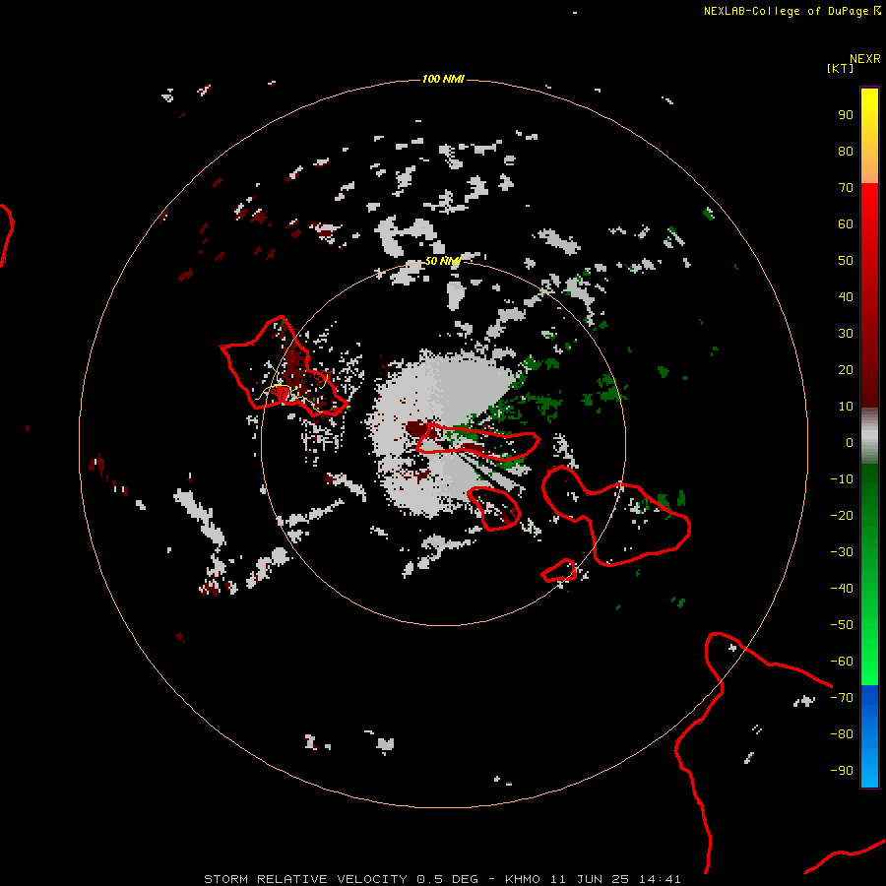Click the -70 value on the velocity scale
The height and width of the screenshot is (886, 886).
tap(842, 698)
